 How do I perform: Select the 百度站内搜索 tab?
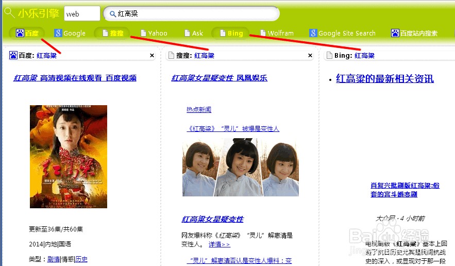(x=414, y=33)
